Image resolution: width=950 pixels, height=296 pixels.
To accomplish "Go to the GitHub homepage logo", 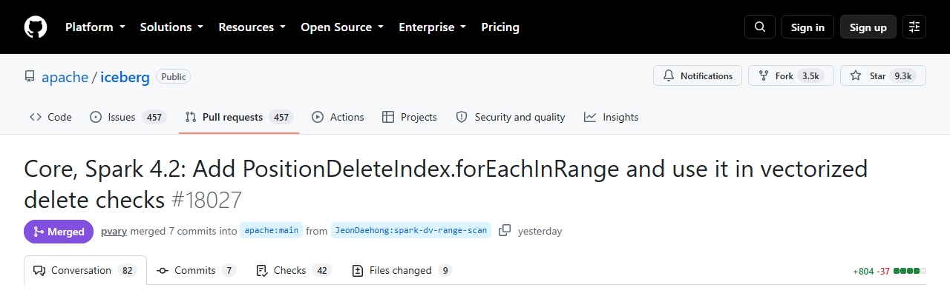I will (x=36, y=27).
